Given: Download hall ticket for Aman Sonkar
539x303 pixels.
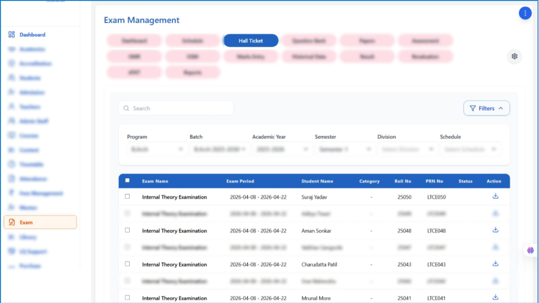Looking at the screenshot, I should point(495,230).
